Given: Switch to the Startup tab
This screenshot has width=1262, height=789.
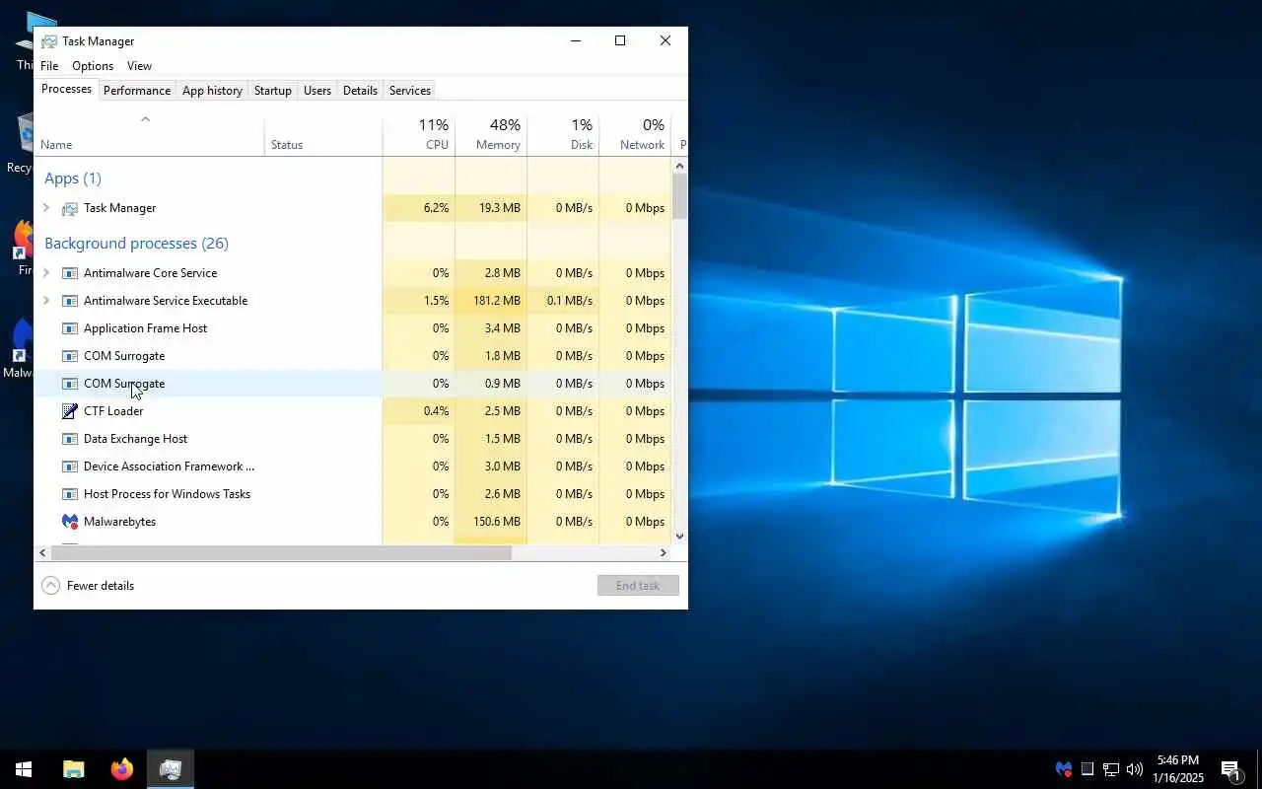Looking at the screenshot, I should (273, 91).
